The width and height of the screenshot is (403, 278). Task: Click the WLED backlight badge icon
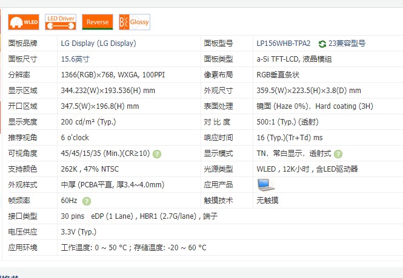point(24,22)
